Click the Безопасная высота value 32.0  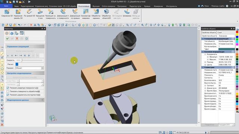(x=220, y=80)
